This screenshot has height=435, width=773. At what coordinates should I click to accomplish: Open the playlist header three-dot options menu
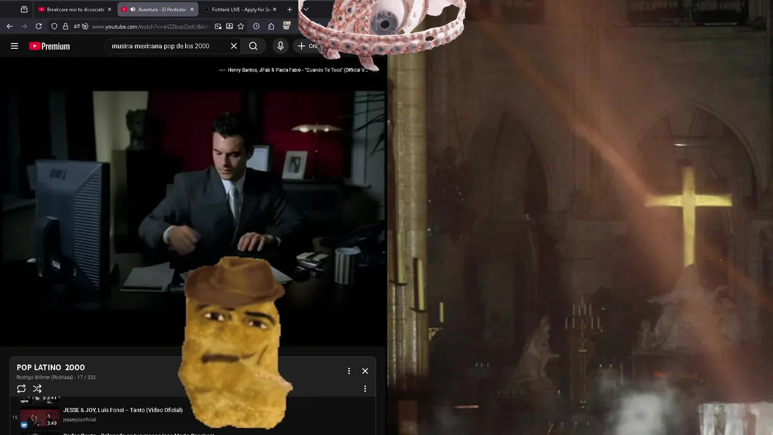click(348, 371)
